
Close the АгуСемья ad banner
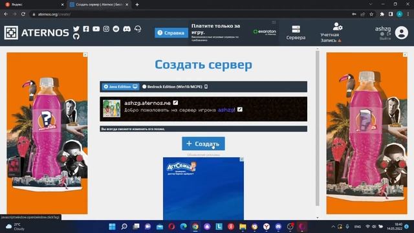point(241,160)
